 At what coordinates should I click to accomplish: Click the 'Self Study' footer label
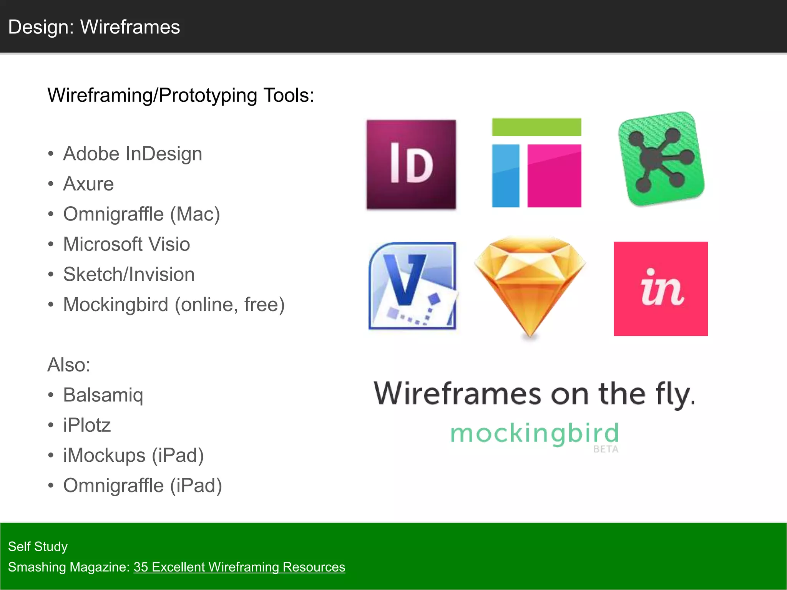38,546
